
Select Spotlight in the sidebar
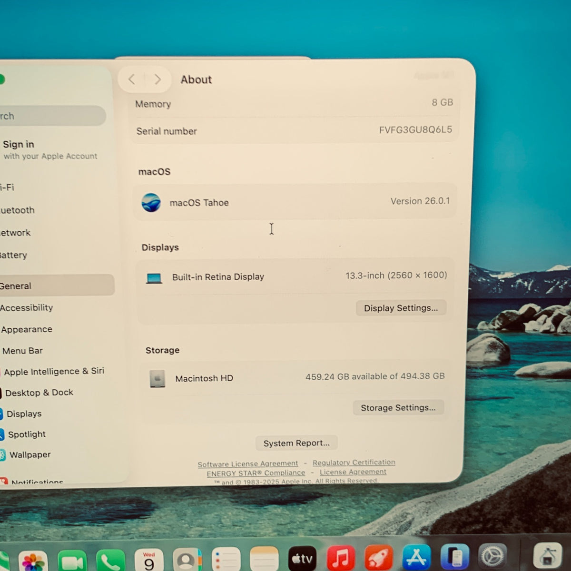[27, 434]
